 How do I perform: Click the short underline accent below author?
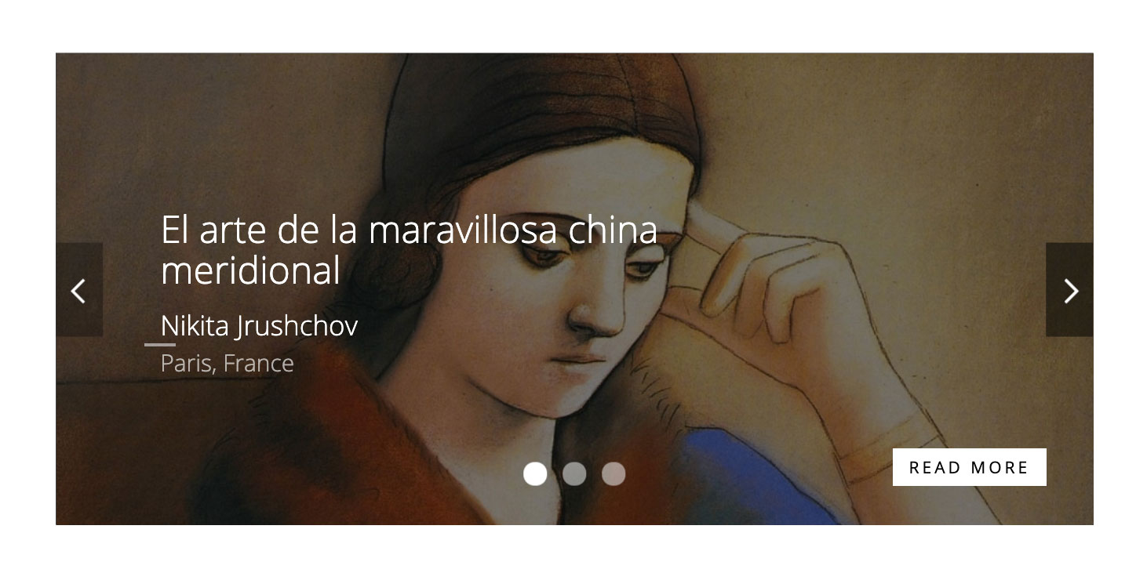click(x=160, y=344)
